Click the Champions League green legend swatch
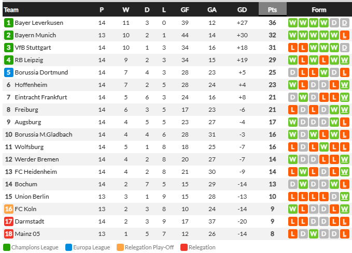The height and width of the screenshot is (253, 352). (x=7, y=247)
